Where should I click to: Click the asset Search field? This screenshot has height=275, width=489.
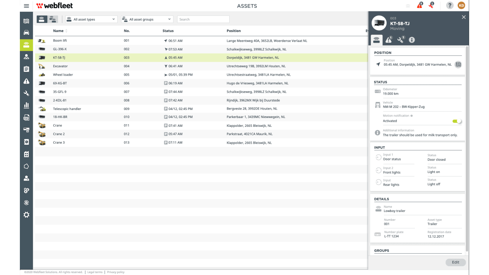203,19
